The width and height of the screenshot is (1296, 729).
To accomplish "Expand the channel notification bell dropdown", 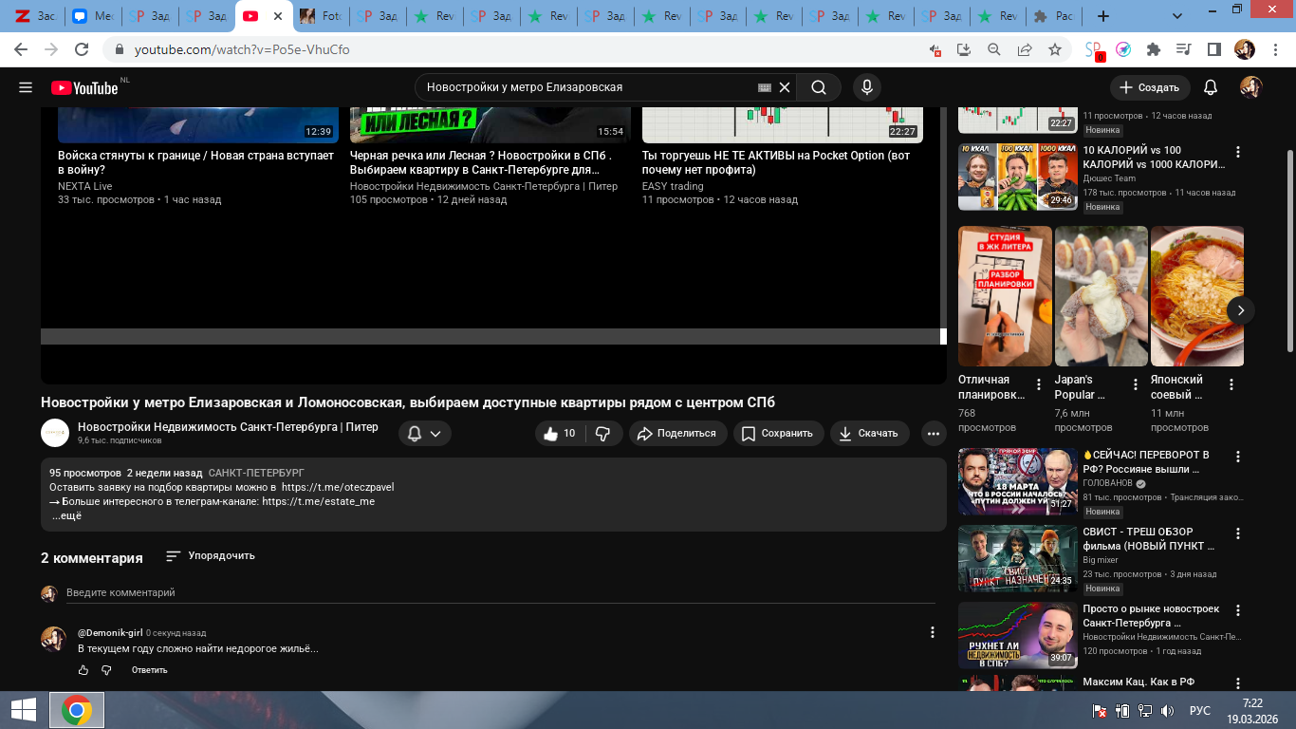I will 424,434.
